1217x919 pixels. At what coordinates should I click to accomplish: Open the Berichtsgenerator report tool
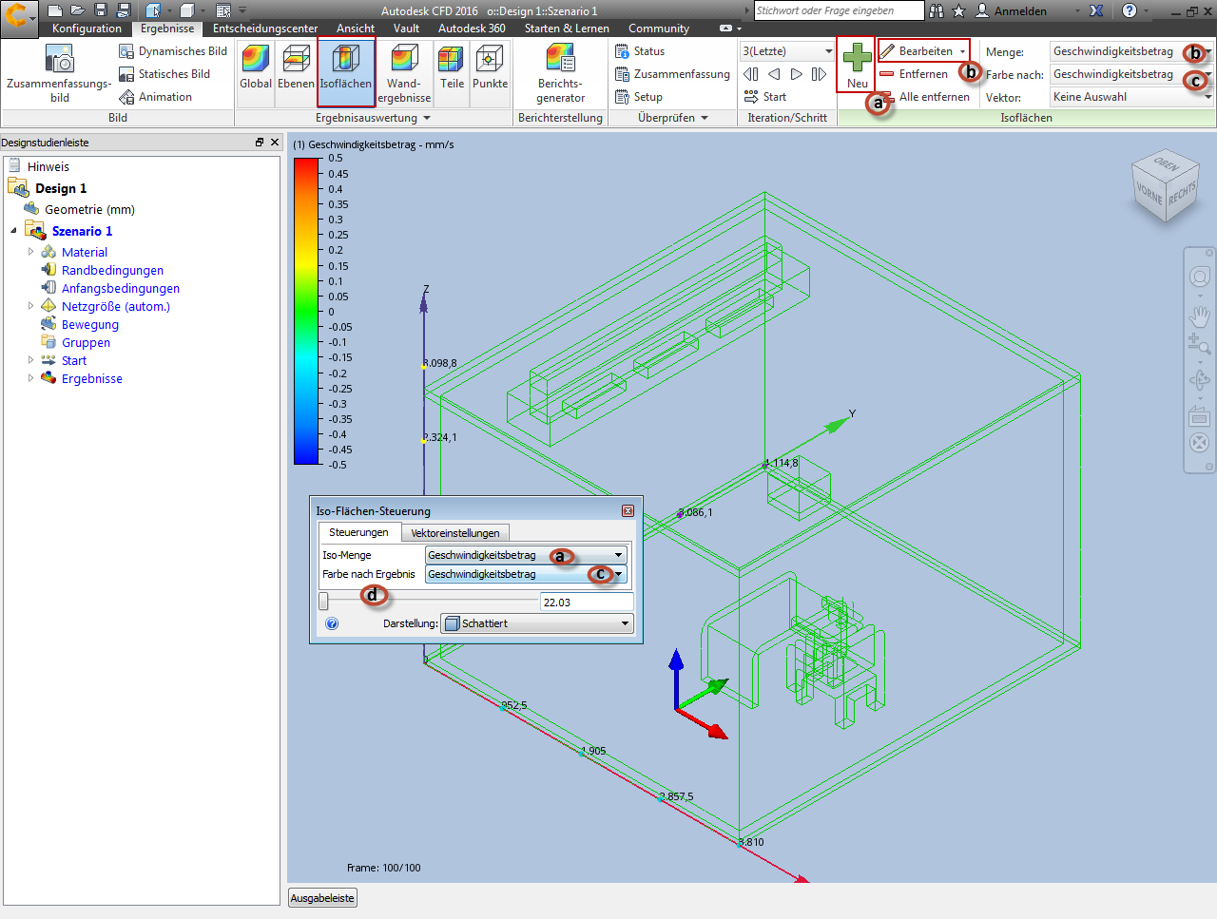[x=560, y=73]
